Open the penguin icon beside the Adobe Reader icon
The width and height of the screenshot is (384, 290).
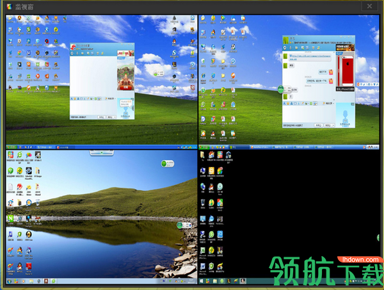19,266
